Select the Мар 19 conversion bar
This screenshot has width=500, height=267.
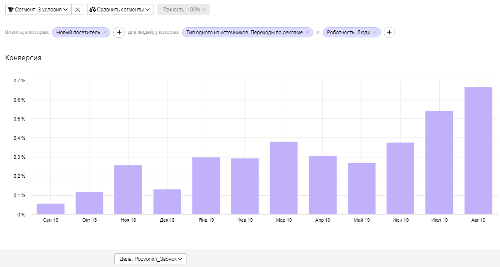point(284,178)
